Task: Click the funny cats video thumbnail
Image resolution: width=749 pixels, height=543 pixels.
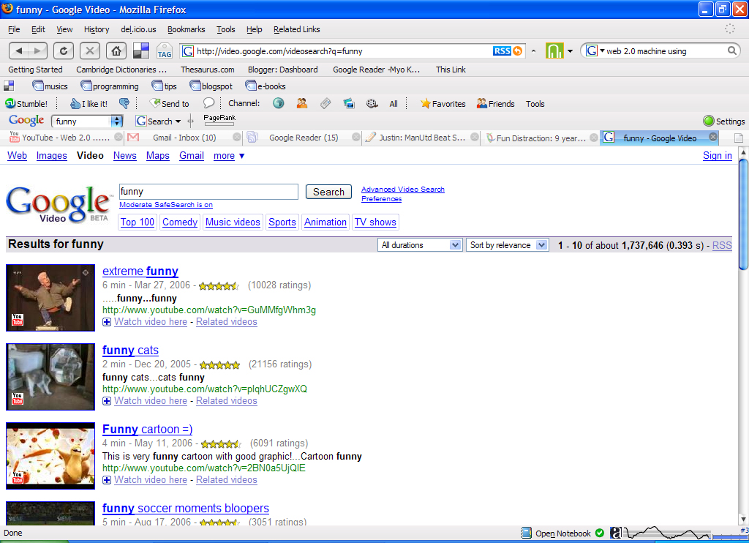Action: pyautogui.click(x=50, y=377)
